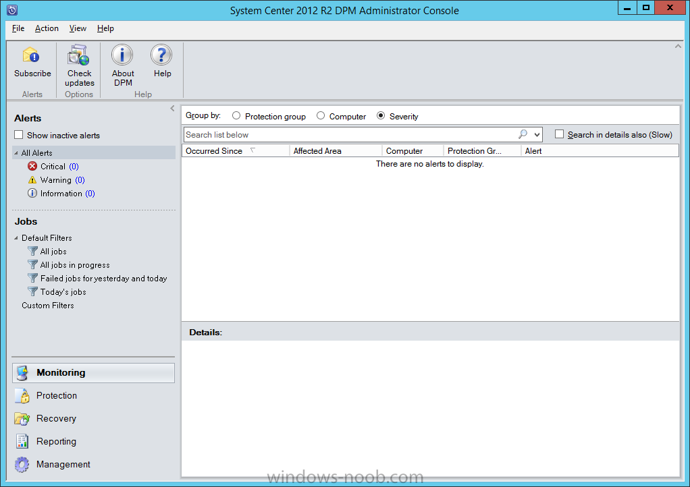
Task: Click the Critical (0) count link
Action: tap(74, 167)
